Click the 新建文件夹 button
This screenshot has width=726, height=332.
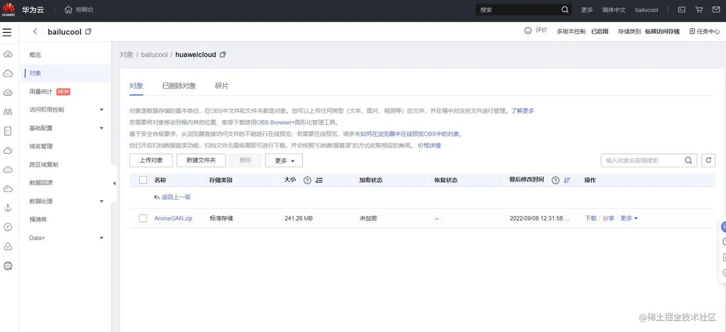pos(201,160)
